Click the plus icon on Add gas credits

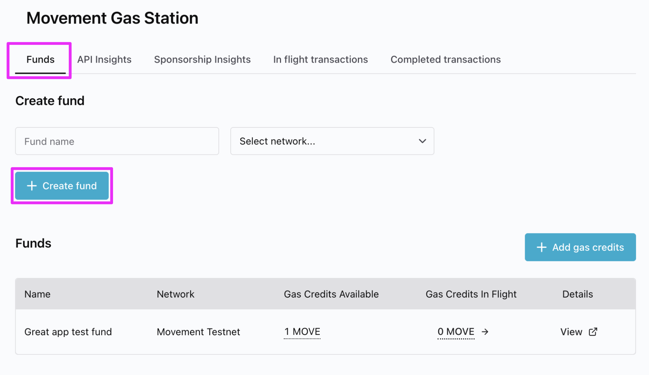pyautogui.click(x=541, y=247)
